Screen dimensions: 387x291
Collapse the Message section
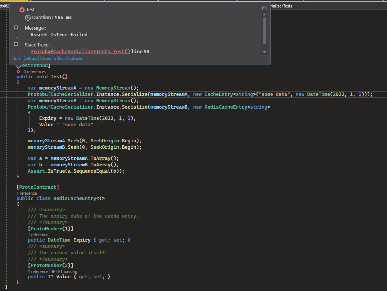pyautogui.click(x=16, y=27)
